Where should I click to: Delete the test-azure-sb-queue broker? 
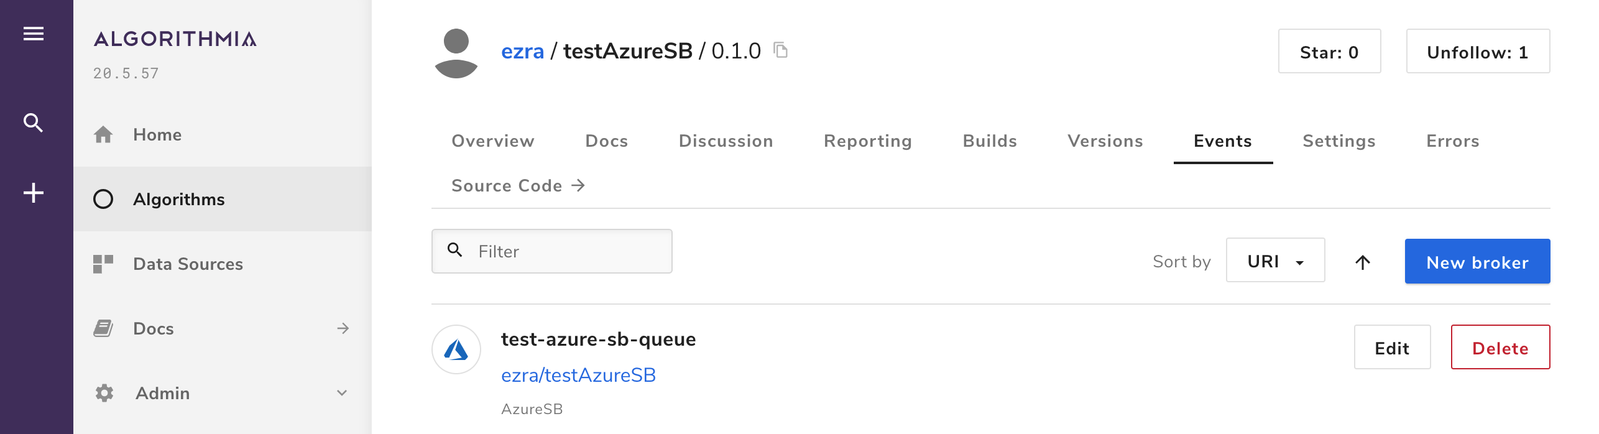[x=1501, y=347]
